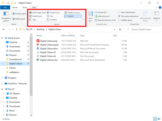Minimize the ribbon with chevron
Screen dimensions: 162x121
[156, 7]
